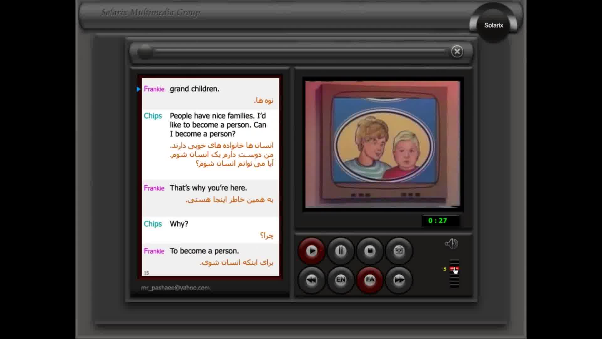602x339 pixels.
Task: Click the blue current-line arrow marker
Action: coord(139,89)
